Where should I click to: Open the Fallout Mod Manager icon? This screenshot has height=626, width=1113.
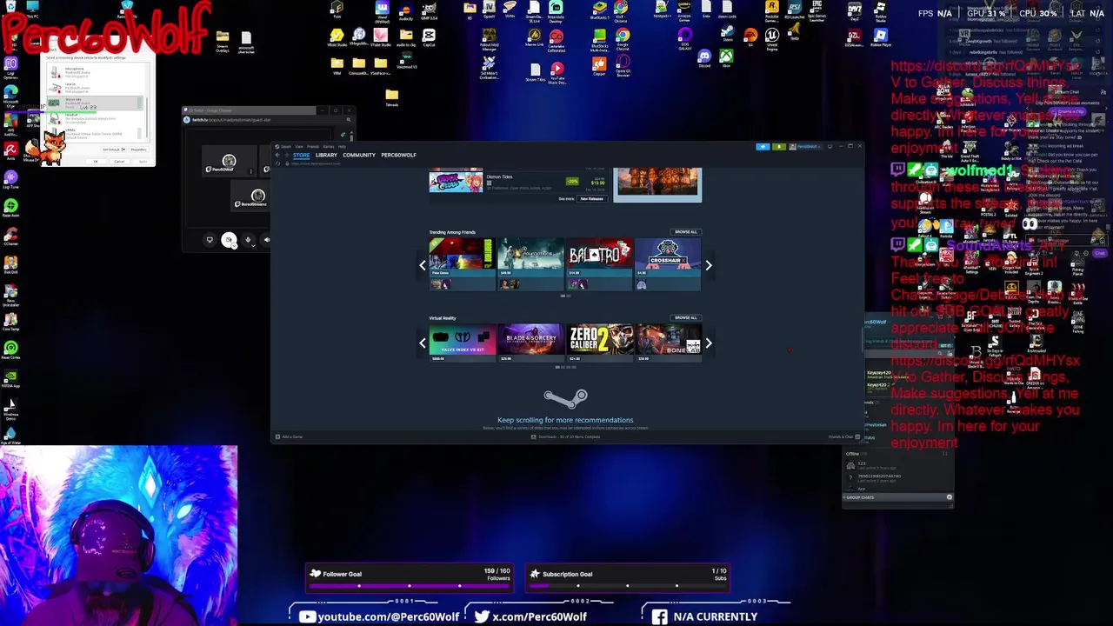click(x=489, y=40)
